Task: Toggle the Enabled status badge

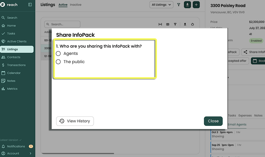Action: click(256, 41)
